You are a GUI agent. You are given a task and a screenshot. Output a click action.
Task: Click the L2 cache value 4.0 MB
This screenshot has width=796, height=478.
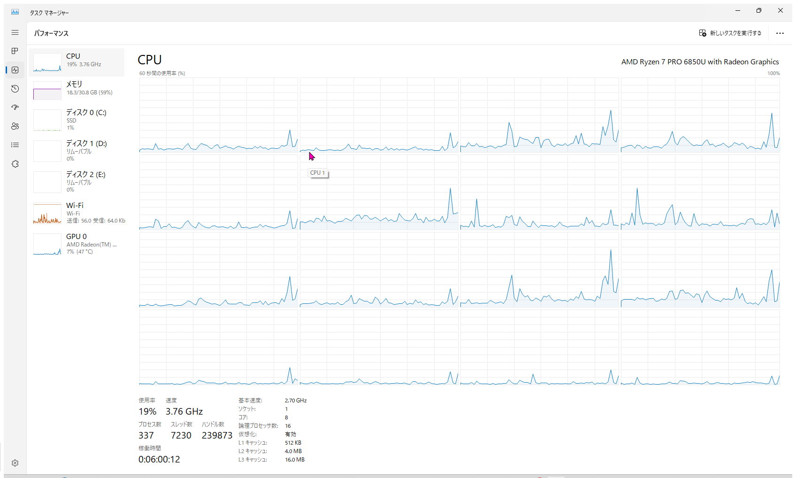(293, 451)
